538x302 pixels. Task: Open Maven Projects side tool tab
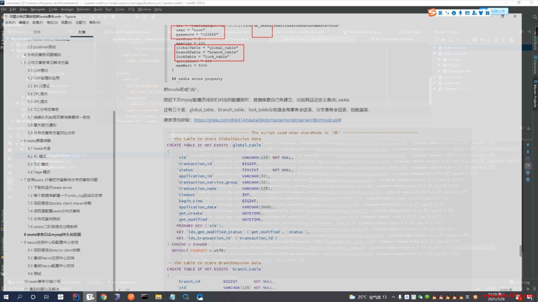pos(535,94)
